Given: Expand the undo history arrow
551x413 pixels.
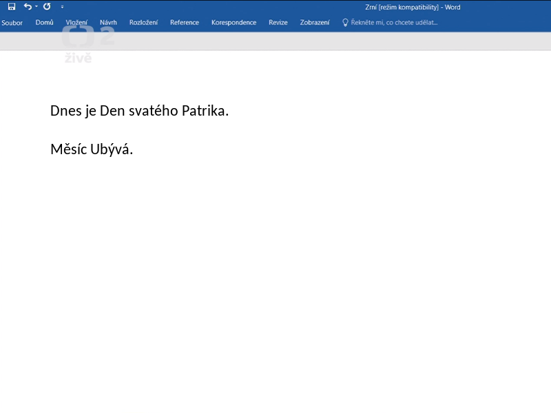Looking at the screenshot, I should click(37, 7).
